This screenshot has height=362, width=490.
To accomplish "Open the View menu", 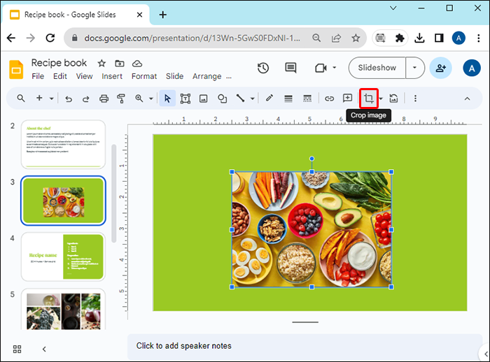I will click(84, 76).
